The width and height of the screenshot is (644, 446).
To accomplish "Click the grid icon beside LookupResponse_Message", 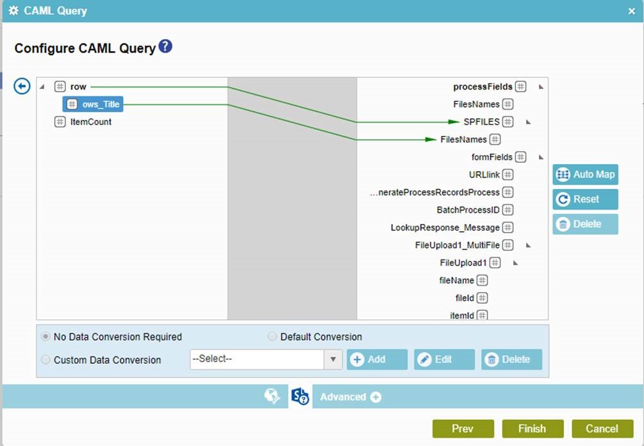I will [x=508, y=227].
